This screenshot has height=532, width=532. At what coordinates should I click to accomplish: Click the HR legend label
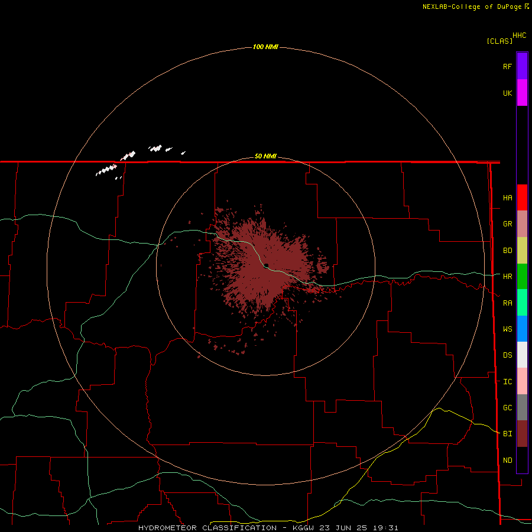[507, 276]
